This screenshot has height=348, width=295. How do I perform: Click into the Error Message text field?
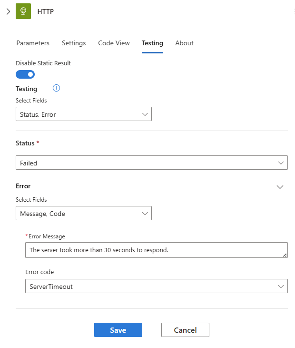(x=152, y=250)
